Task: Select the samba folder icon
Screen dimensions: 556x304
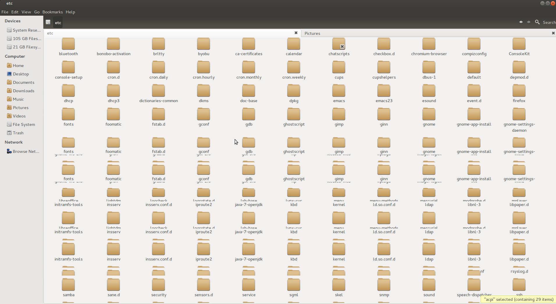Action: (x=68, y=285)
